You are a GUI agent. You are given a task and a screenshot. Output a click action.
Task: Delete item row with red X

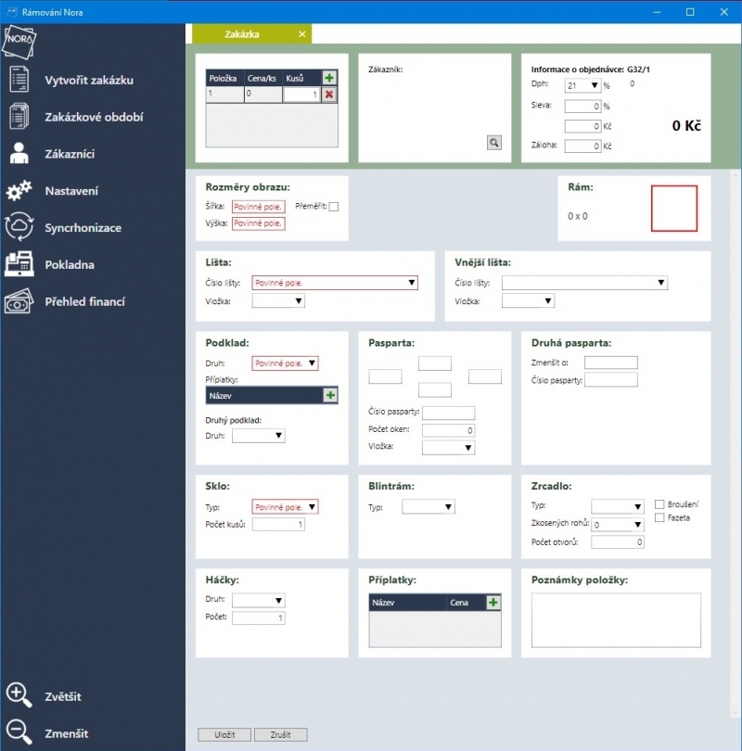(329, 95)
